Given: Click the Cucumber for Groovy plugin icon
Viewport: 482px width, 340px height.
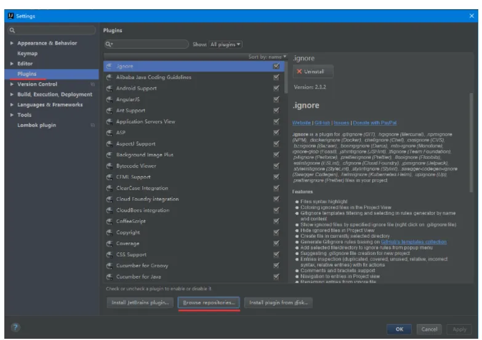Looking at the screenshot, I should (109, 265).
